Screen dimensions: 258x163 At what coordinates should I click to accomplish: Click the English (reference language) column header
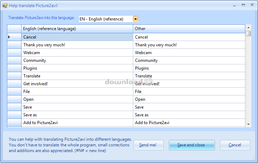tap(77, 29)
